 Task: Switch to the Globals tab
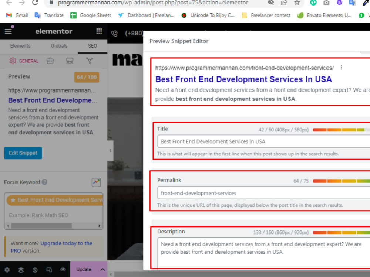click(x=59, y=46)
